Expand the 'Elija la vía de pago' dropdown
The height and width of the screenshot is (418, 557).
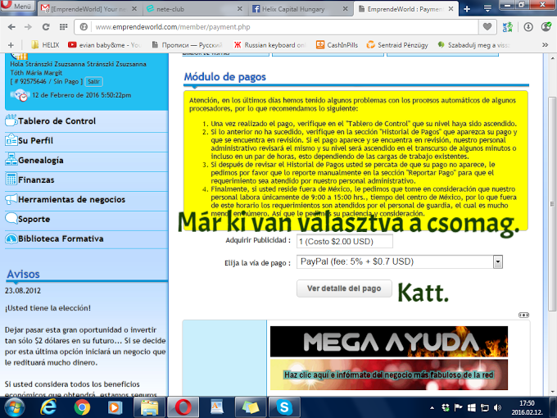[x=497, y=261]
